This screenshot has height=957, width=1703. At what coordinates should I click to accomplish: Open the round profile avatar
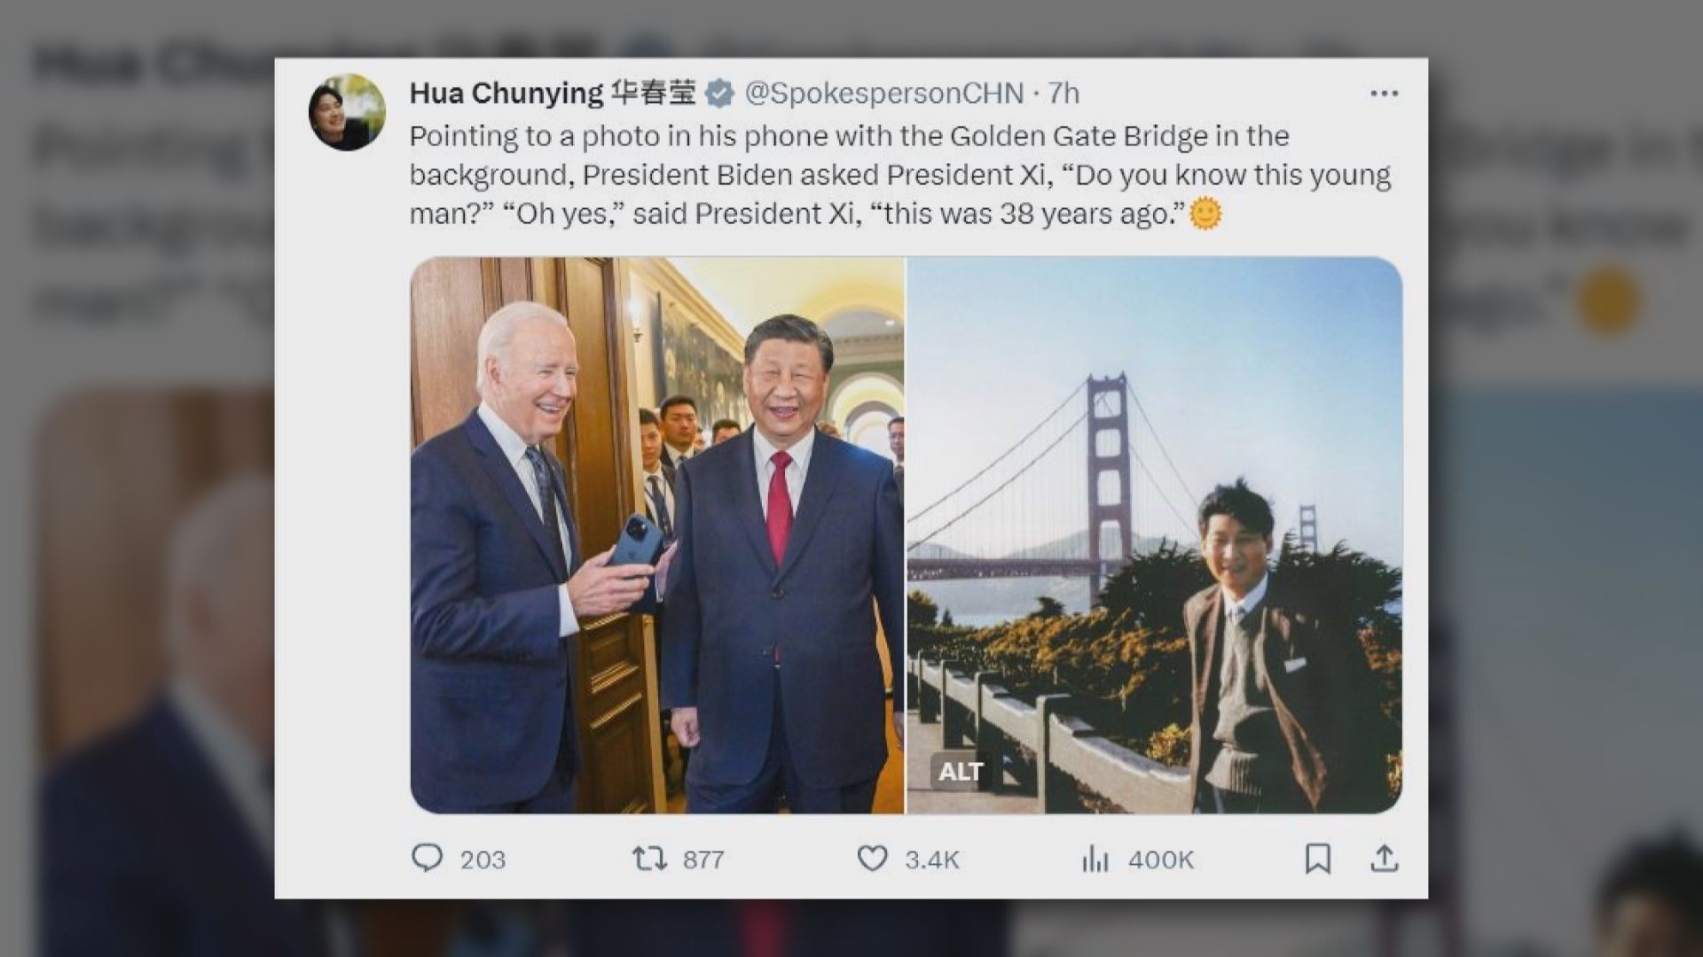[x=347, y=112]
